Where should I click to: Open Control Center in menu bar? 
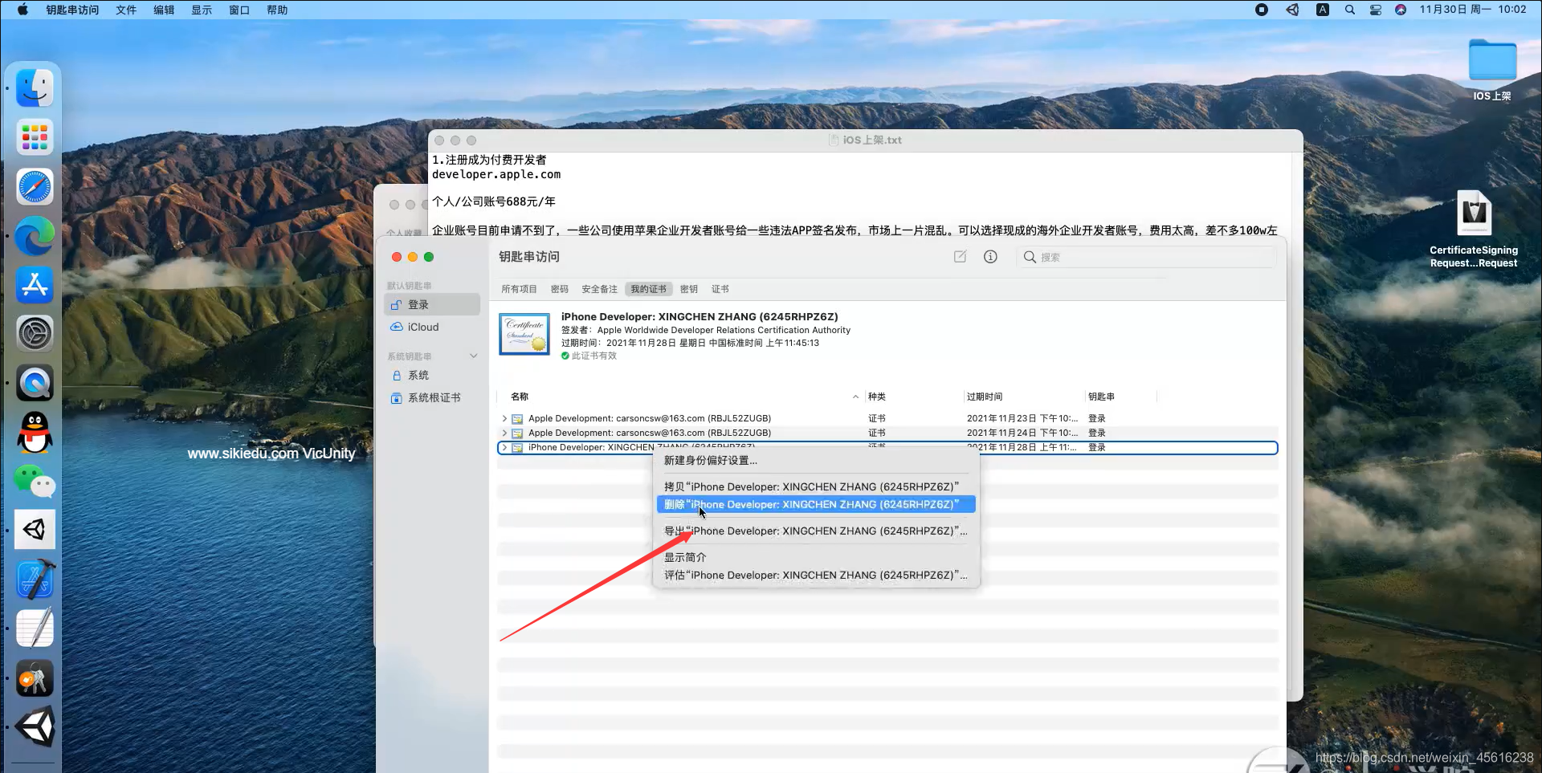pos(1375,10)
